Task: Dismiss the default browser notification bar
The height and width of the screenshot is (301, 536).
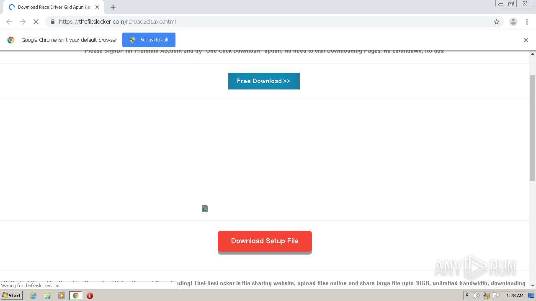Action: tap(526, 40)
